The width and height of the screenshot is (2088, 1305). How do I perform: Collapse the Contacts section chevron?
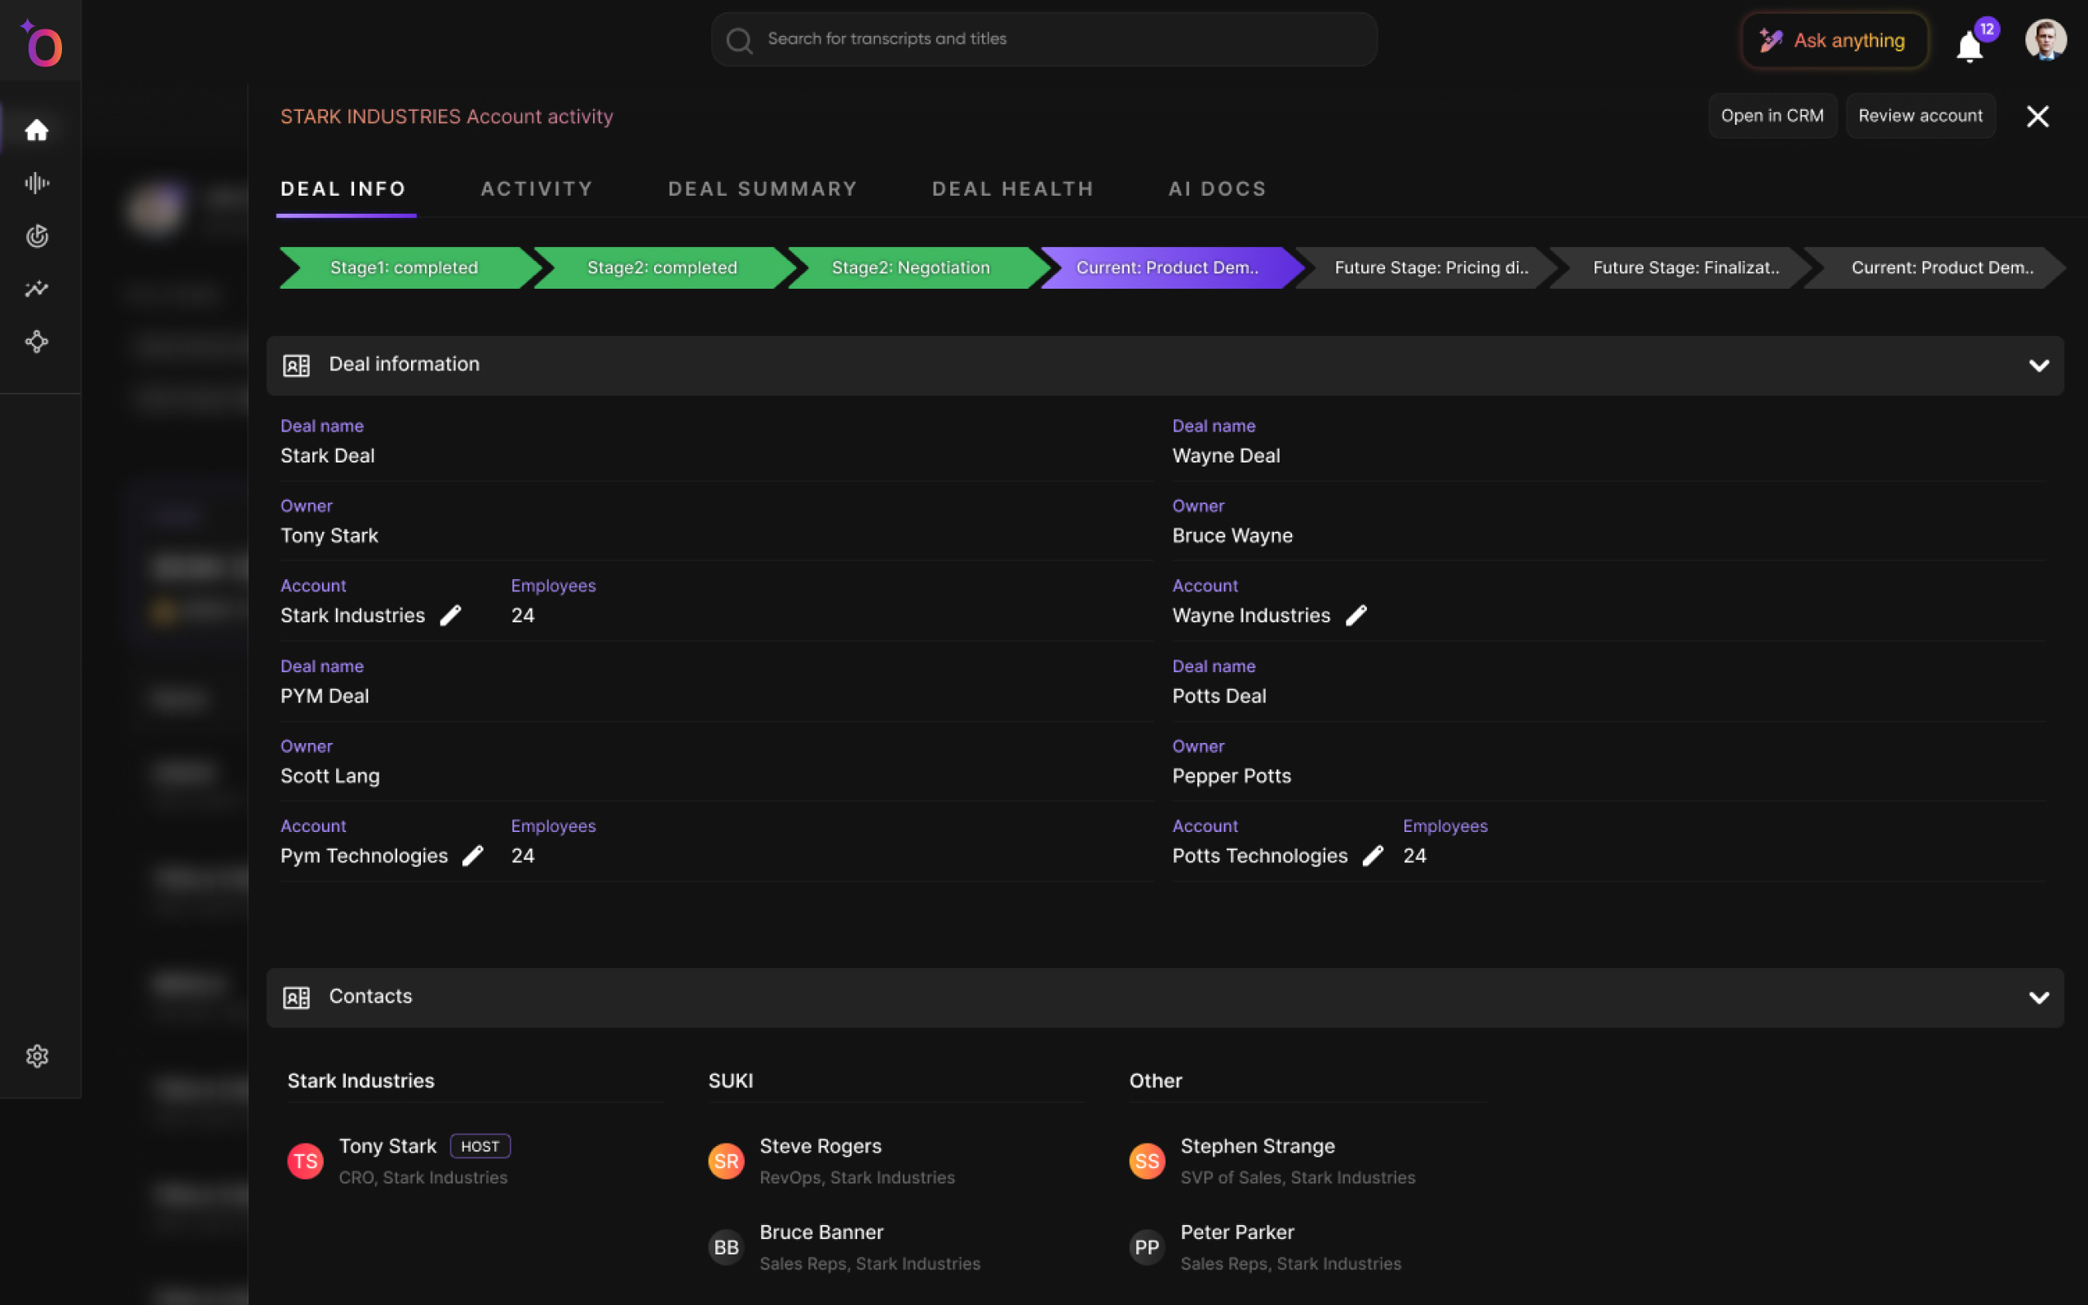(2039, 998)
